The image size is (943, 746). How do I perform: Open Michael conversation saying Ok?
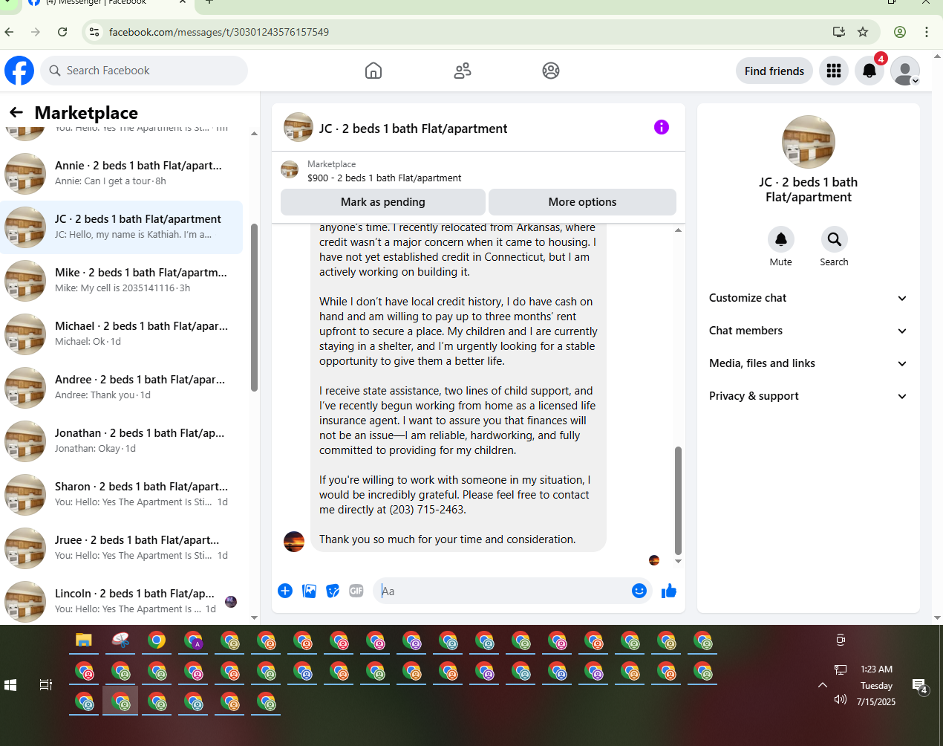(x=122, y=334)
